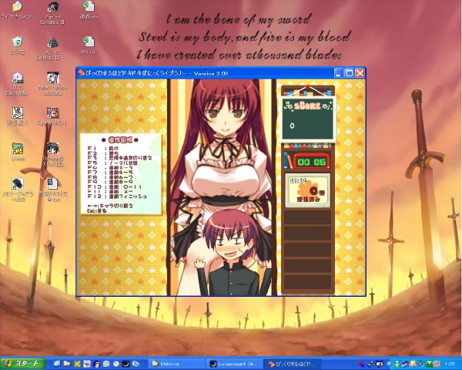Viewport: 462px width, 370px height.
Task: Open the Age of Empires III shortcut
Action: [x=52, y=49]
